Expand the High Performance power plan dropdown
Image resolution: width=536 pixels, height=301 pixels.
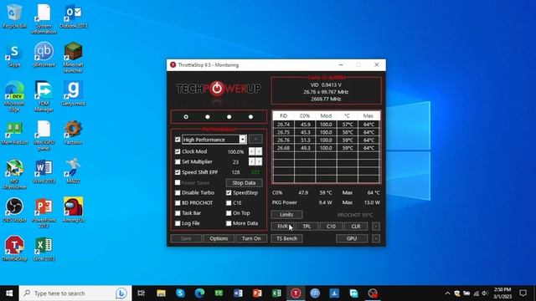coord(242,140)
